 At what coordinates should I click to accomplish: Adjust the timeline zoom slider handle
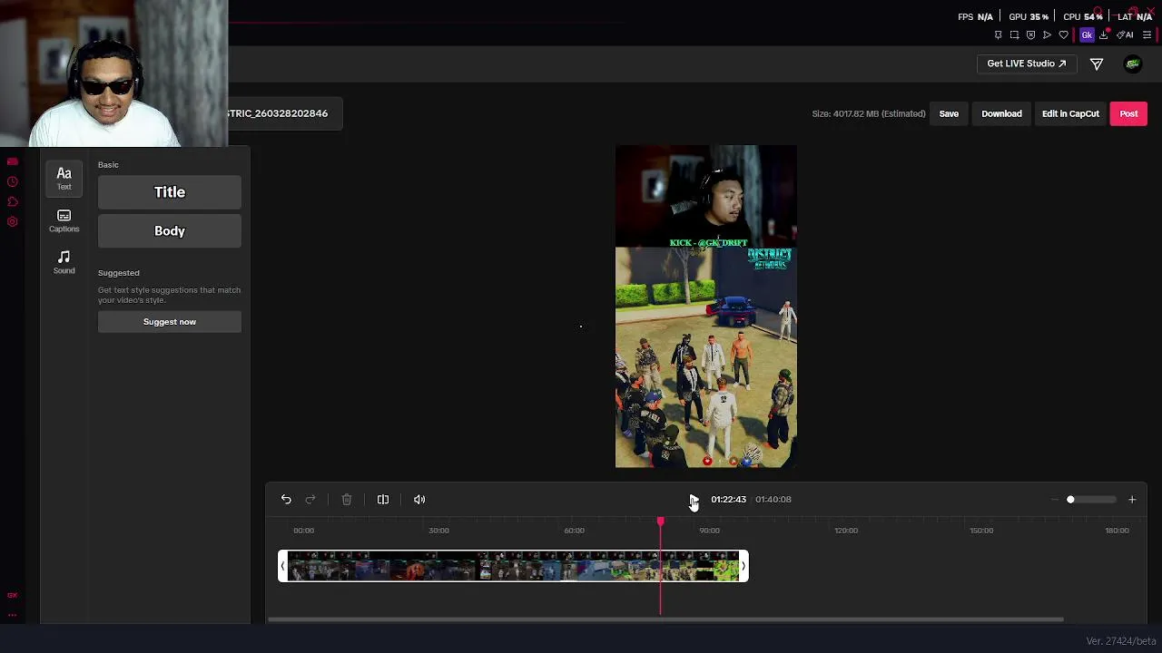tap(1070, 500)
